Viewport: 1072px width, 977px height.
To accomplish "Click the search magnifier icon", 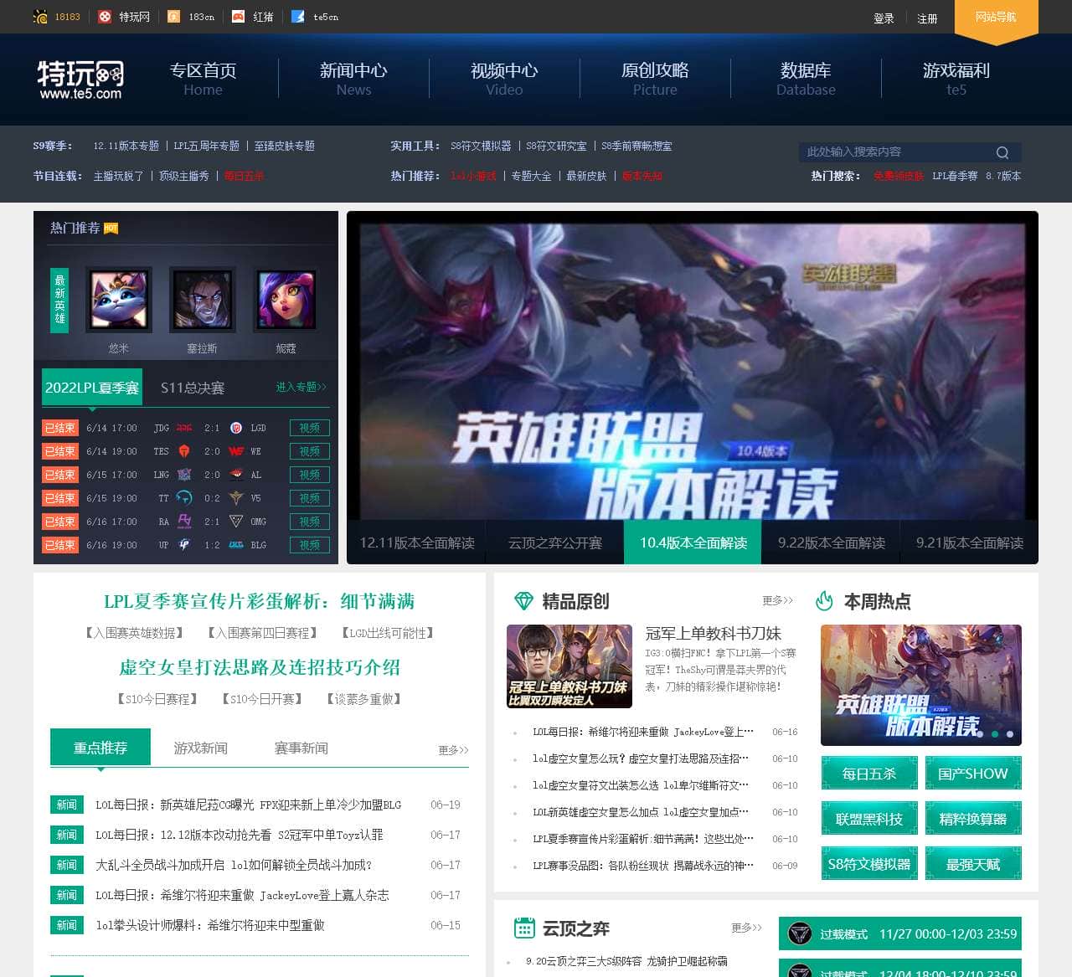I will tap(1002, 152).
